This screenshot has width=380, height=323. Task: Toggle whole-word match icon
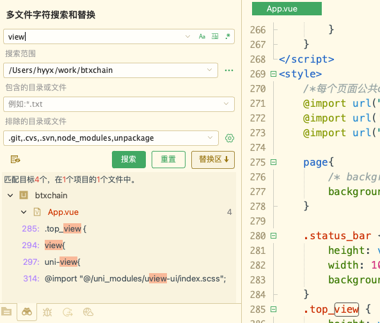(215, 36)
